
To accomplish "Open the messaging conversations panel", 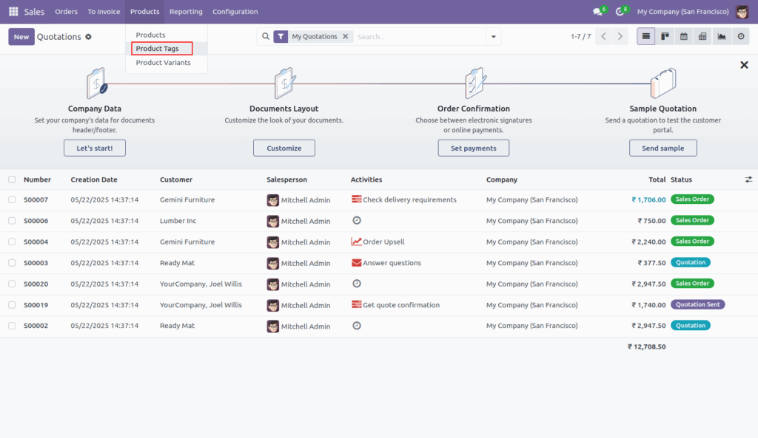I will [598, 11].
